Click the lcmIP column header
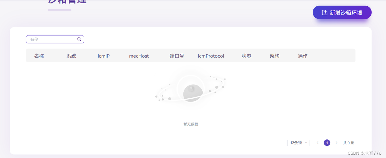 [104, 56]
